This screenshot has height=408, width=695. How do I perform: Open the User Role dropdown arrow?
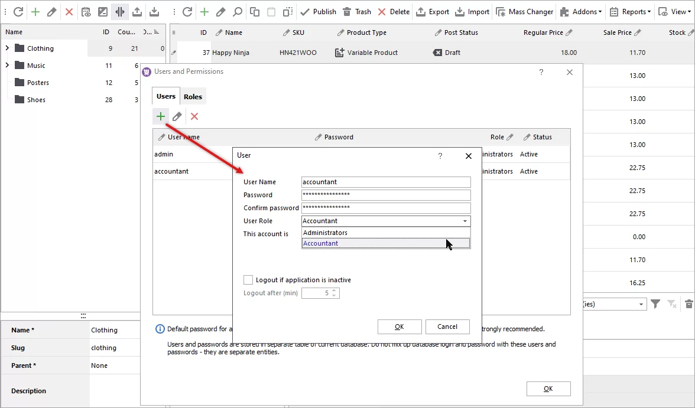(x=466, y=220)
